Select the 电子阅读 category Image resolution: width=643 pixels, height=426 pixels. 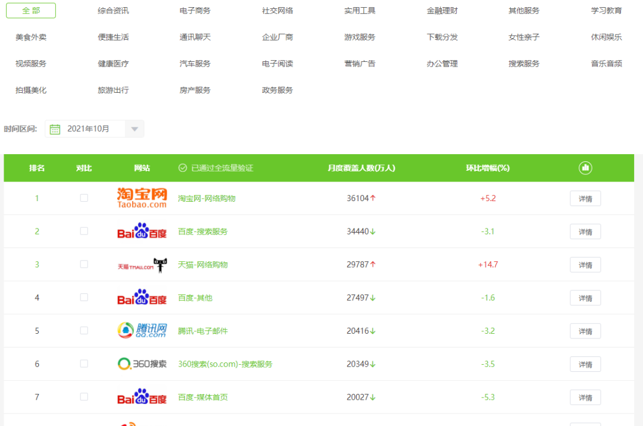point(277,64)
